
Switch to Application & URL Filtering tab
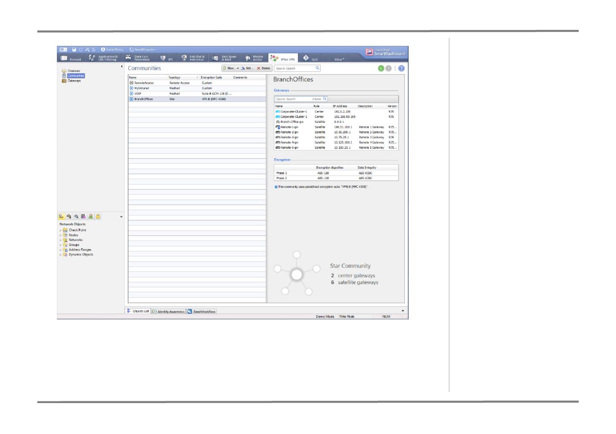pyautogui.click(x=103, y=58)
